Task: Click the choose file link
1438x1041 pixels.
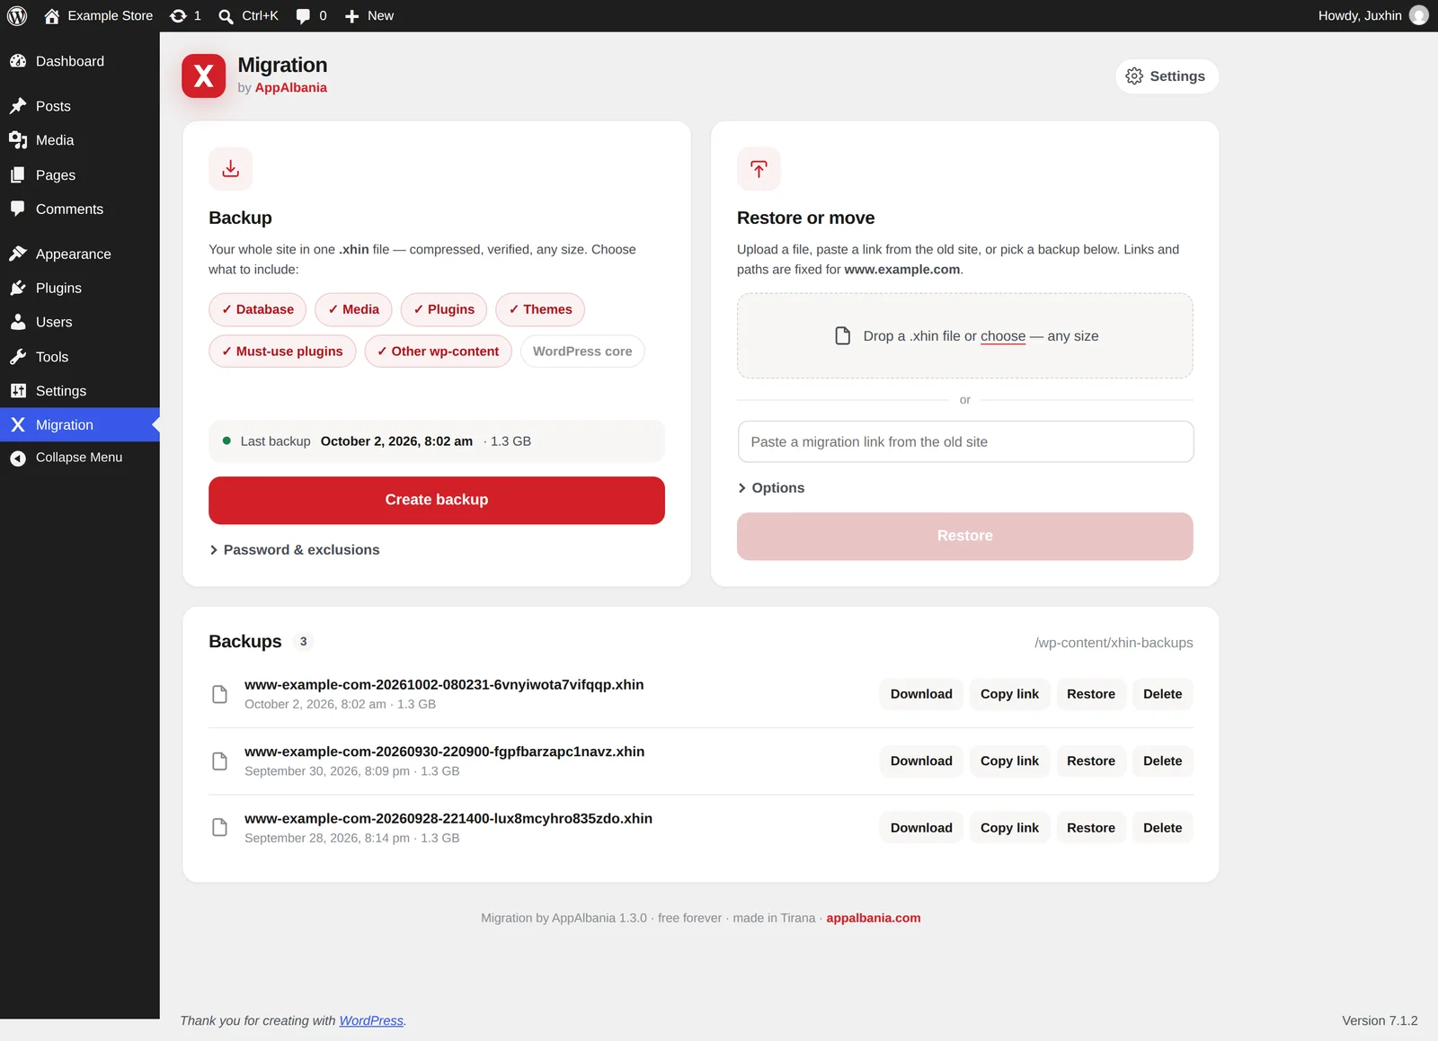Action: click(x=1003, y=336)
